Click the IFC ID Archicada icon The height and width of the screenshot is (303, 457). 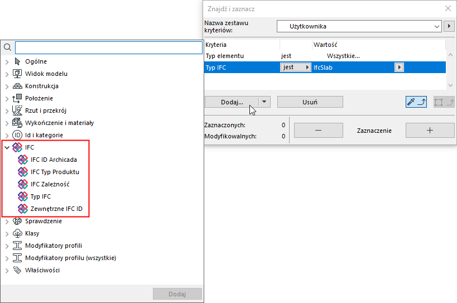[23, 160]
